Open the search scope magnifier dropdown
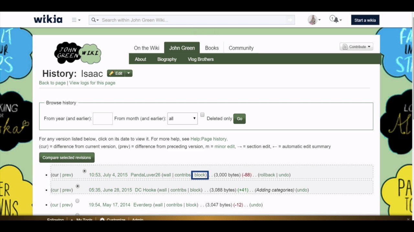Screen dimensions: 414x232 [x=95, y=20]
